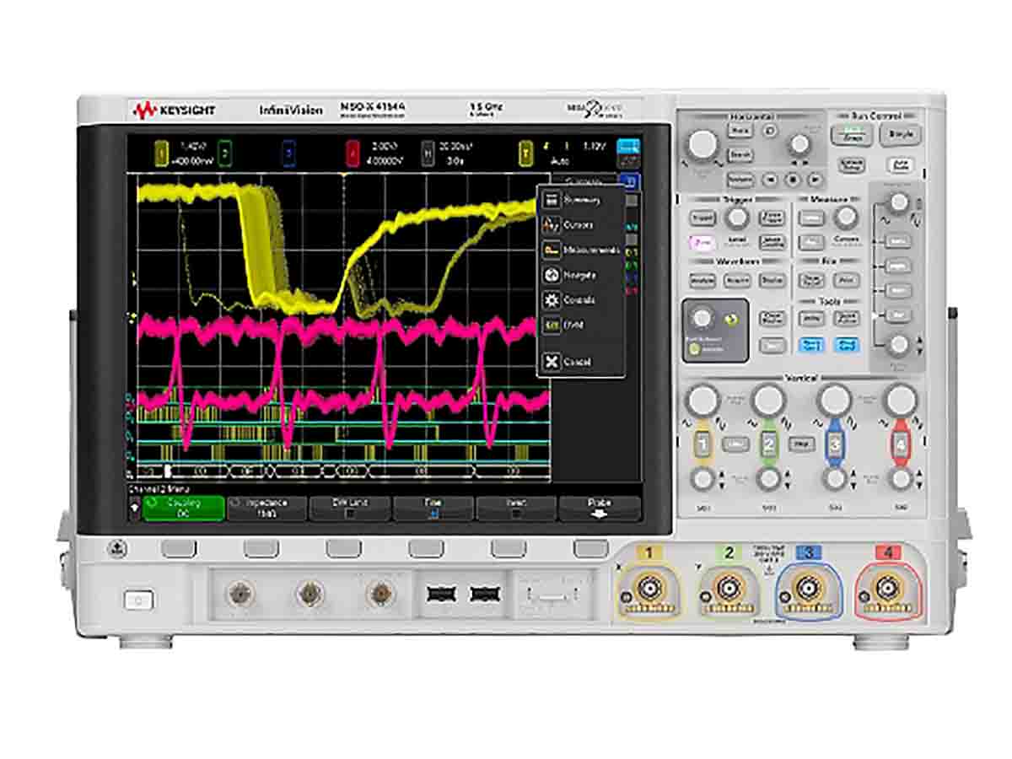Click the Single acquisition key

[x=900, y=135]
